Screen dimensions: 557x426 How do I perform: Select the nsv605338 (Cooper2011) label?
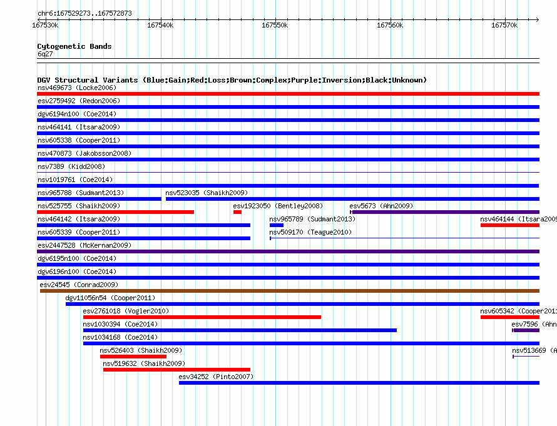click(79, 140)
